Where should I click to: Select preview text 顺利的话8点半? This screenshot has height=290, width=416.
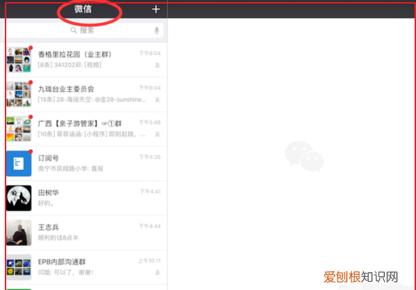point(58,238)
